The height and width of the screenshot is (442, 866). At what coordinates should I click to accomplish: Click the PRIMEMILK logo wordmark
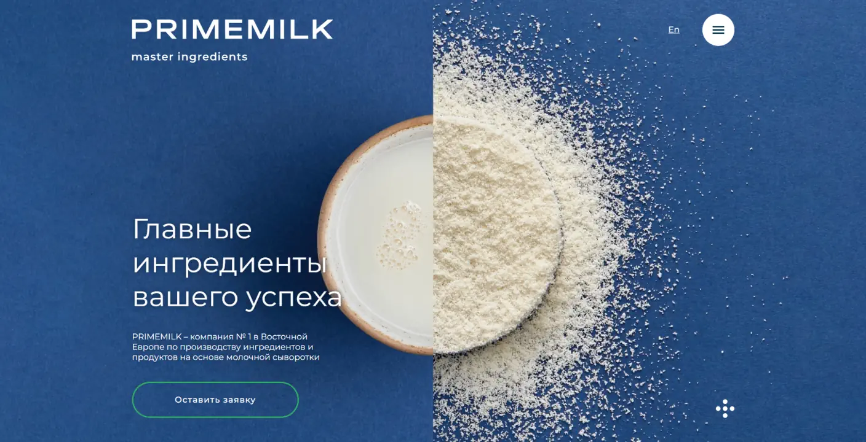pos(232,29)
